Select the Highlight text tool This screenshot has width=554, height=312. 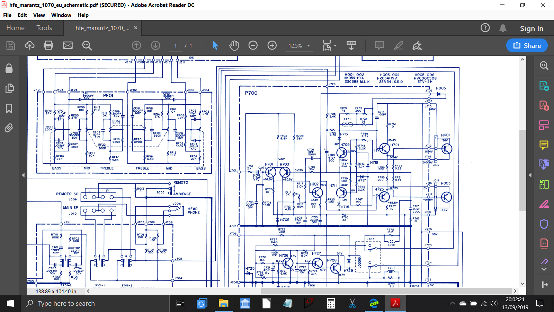(x=399, y=45)
